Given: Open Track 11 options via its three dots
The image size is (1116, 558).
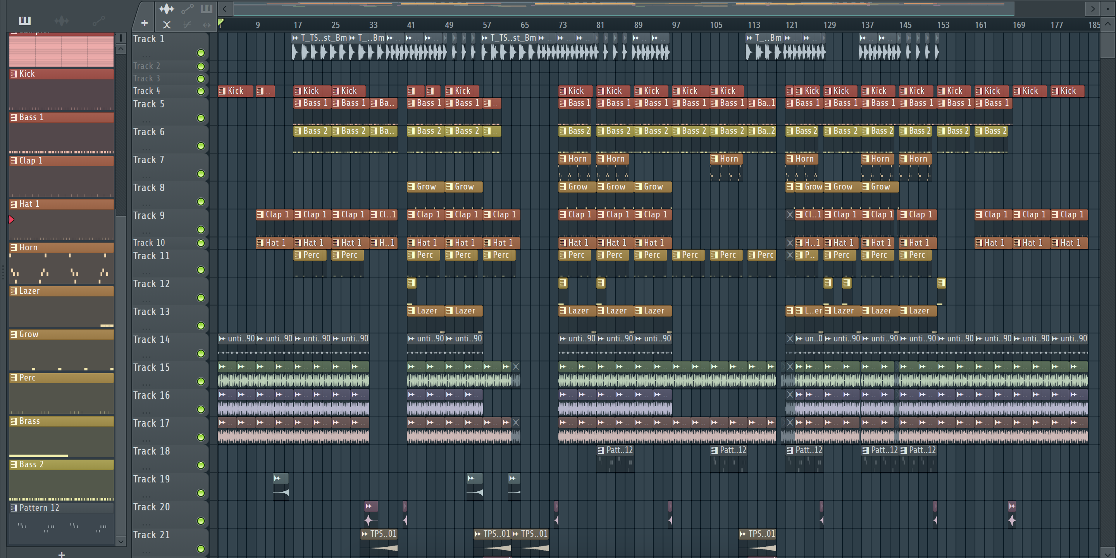Looking at the screenshot, I should click(x=146, y=273).
